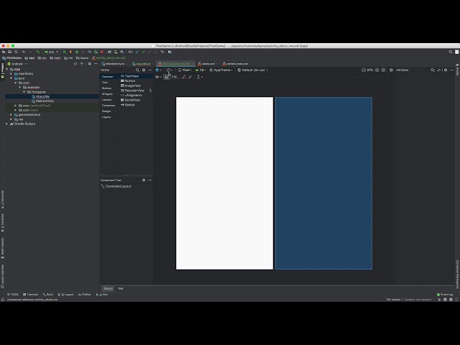The image size is (460, 345).
Task: Open the AppTheme dropdown
Action: pyautogui.click(x=221, y=70)
